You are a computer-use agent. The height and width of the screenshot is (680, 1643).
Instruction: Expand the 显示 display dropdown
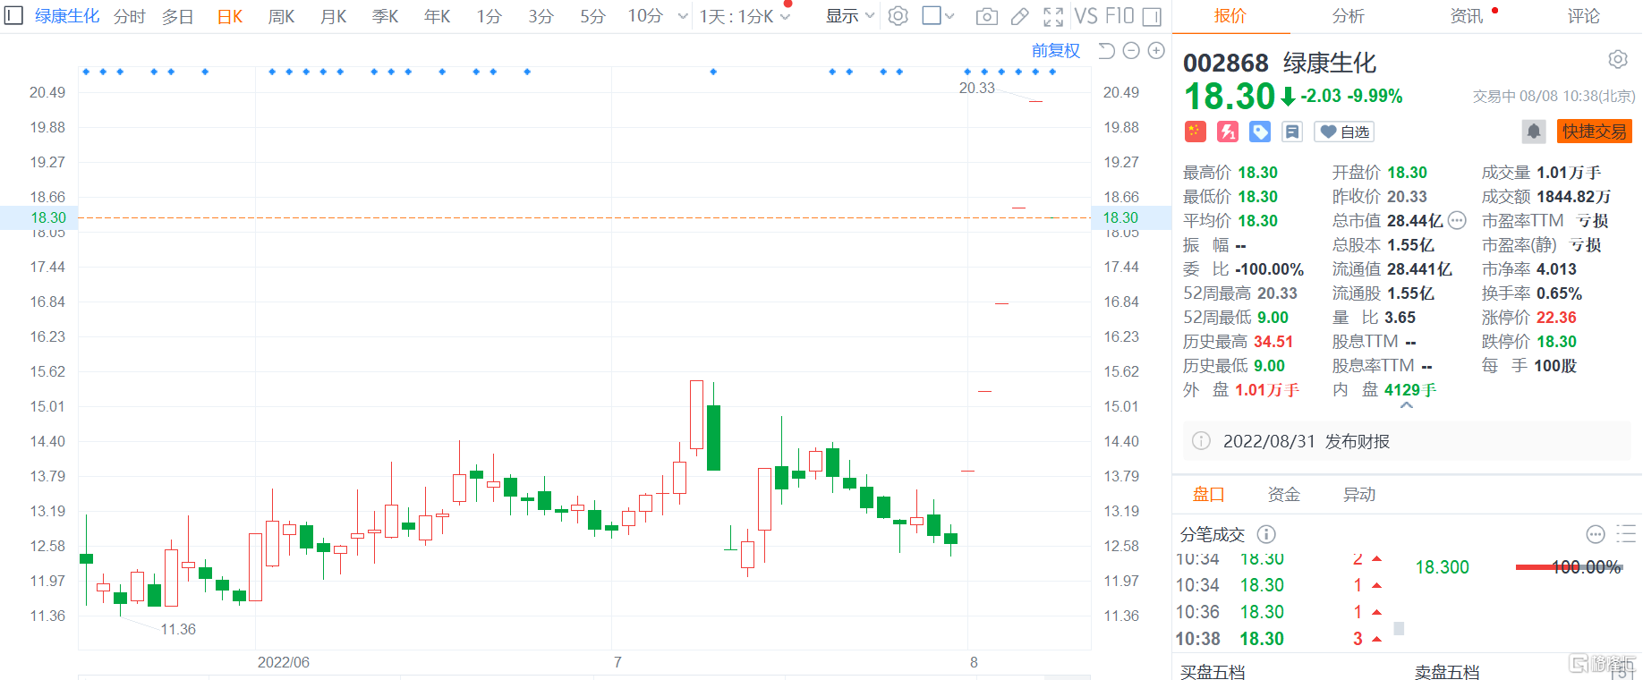[849, 16]
